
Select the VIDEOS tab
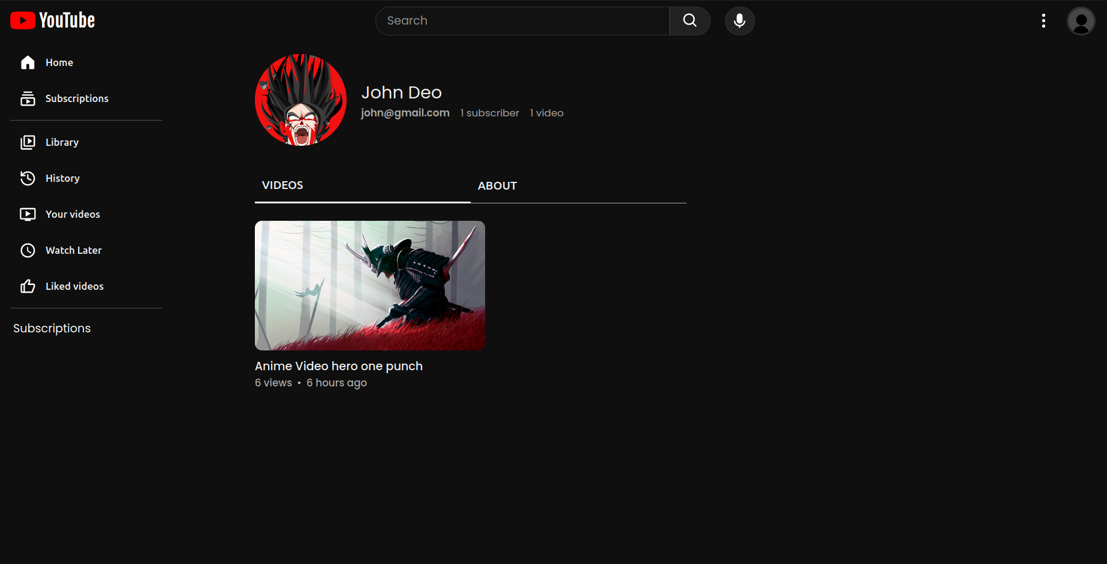(x=282, y=185)
